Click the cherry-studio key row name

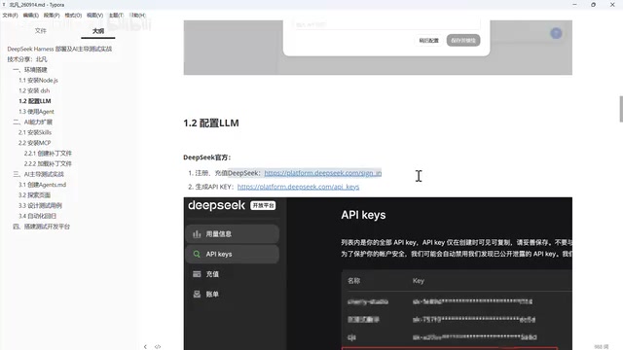click(x=368, y=301)
